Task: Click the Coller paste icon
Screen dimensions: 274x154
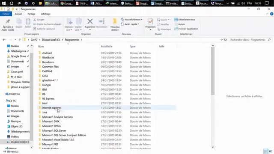Action: [28, 23]
